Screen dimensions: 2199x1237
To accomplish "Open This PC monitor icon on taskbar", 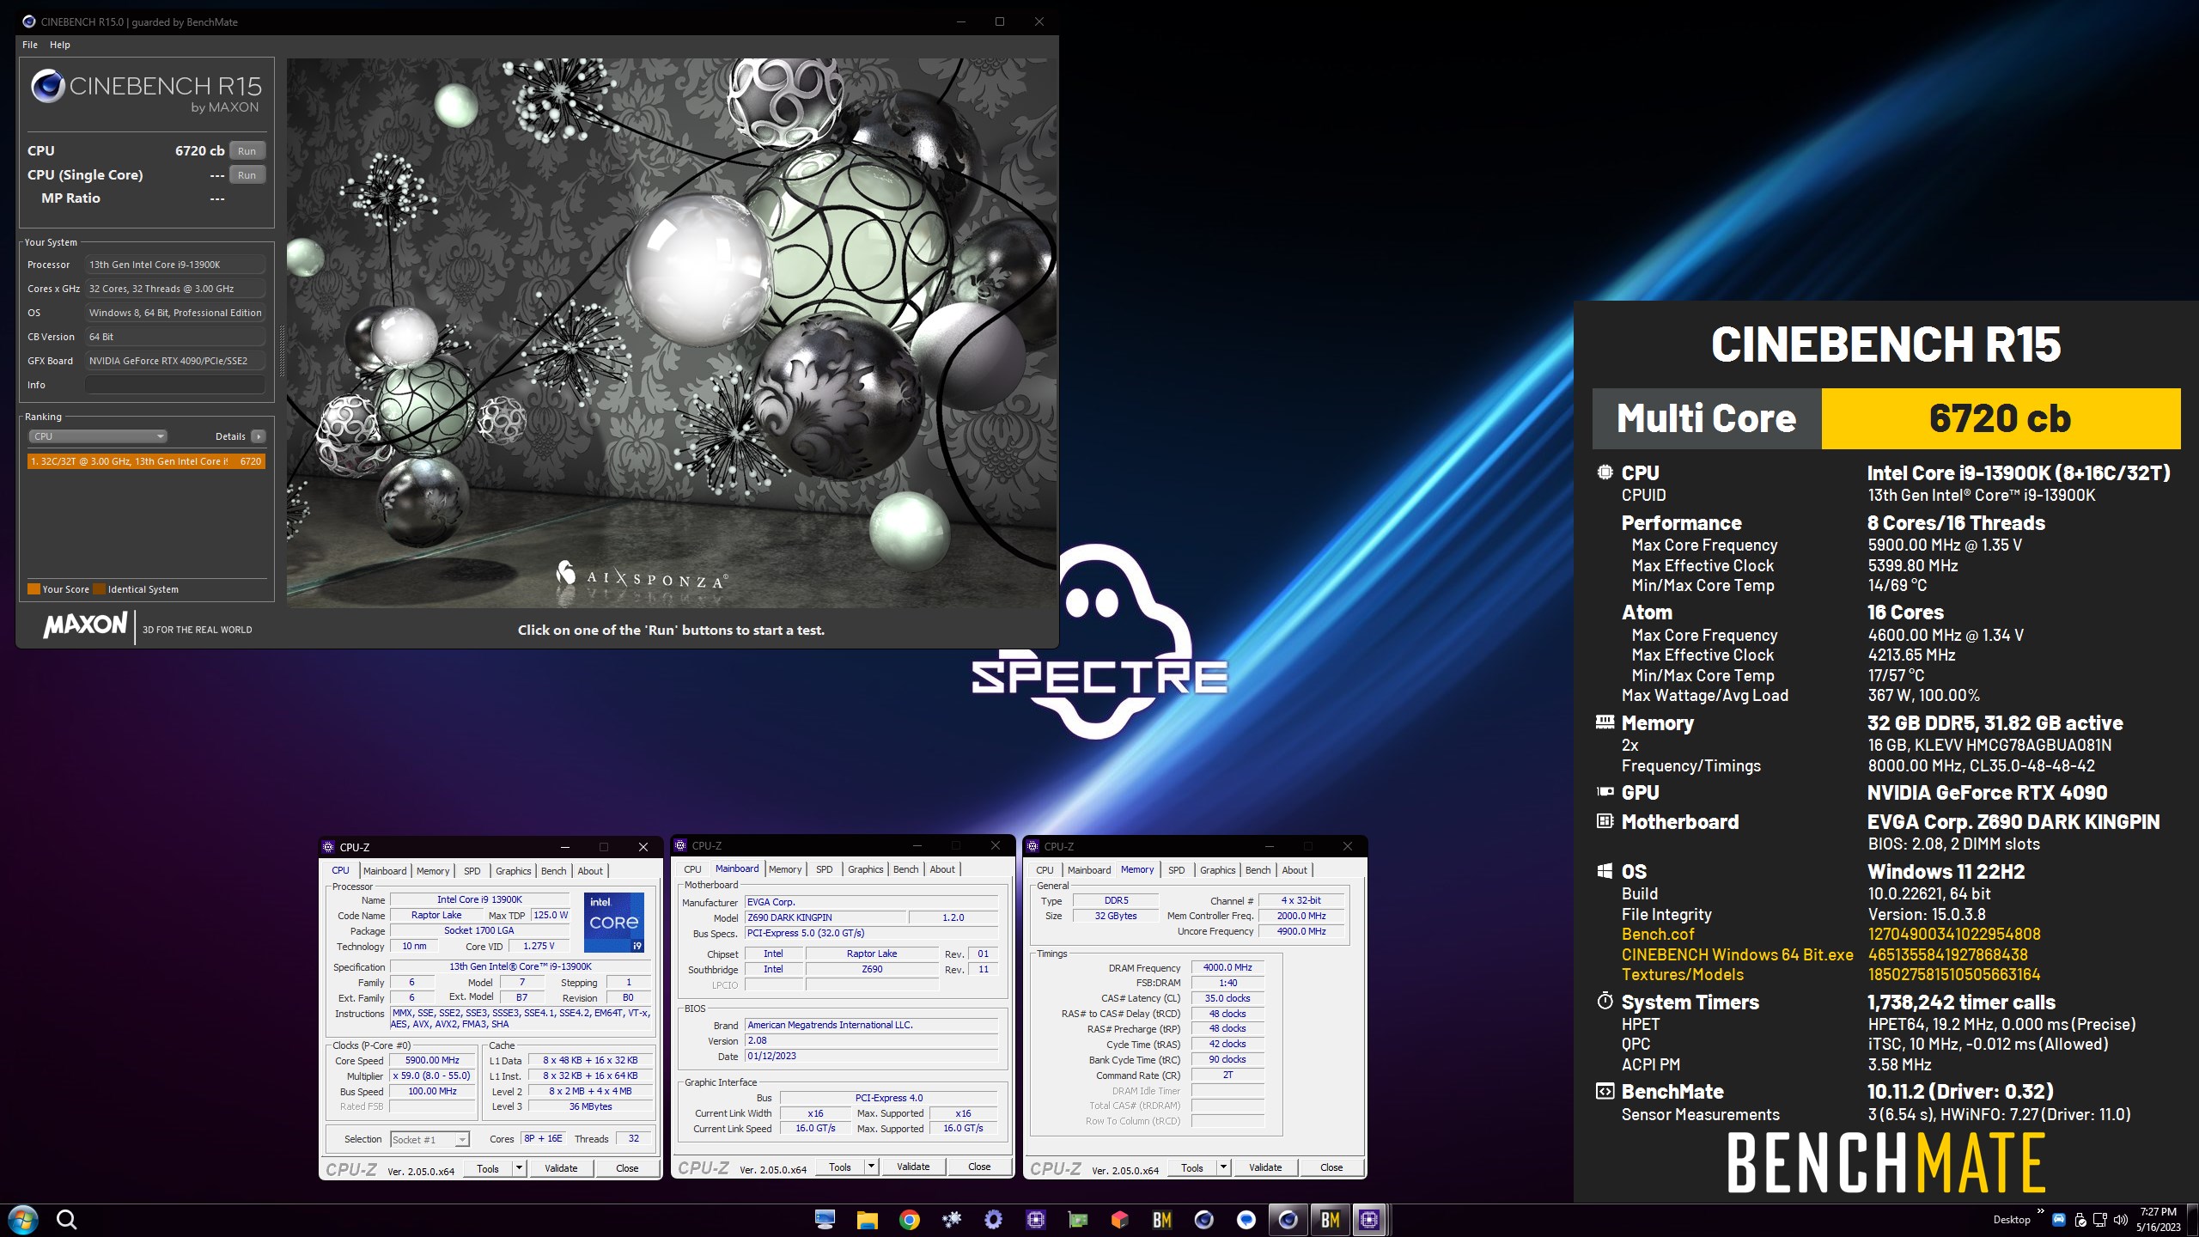I will (x=825, y=1220).
